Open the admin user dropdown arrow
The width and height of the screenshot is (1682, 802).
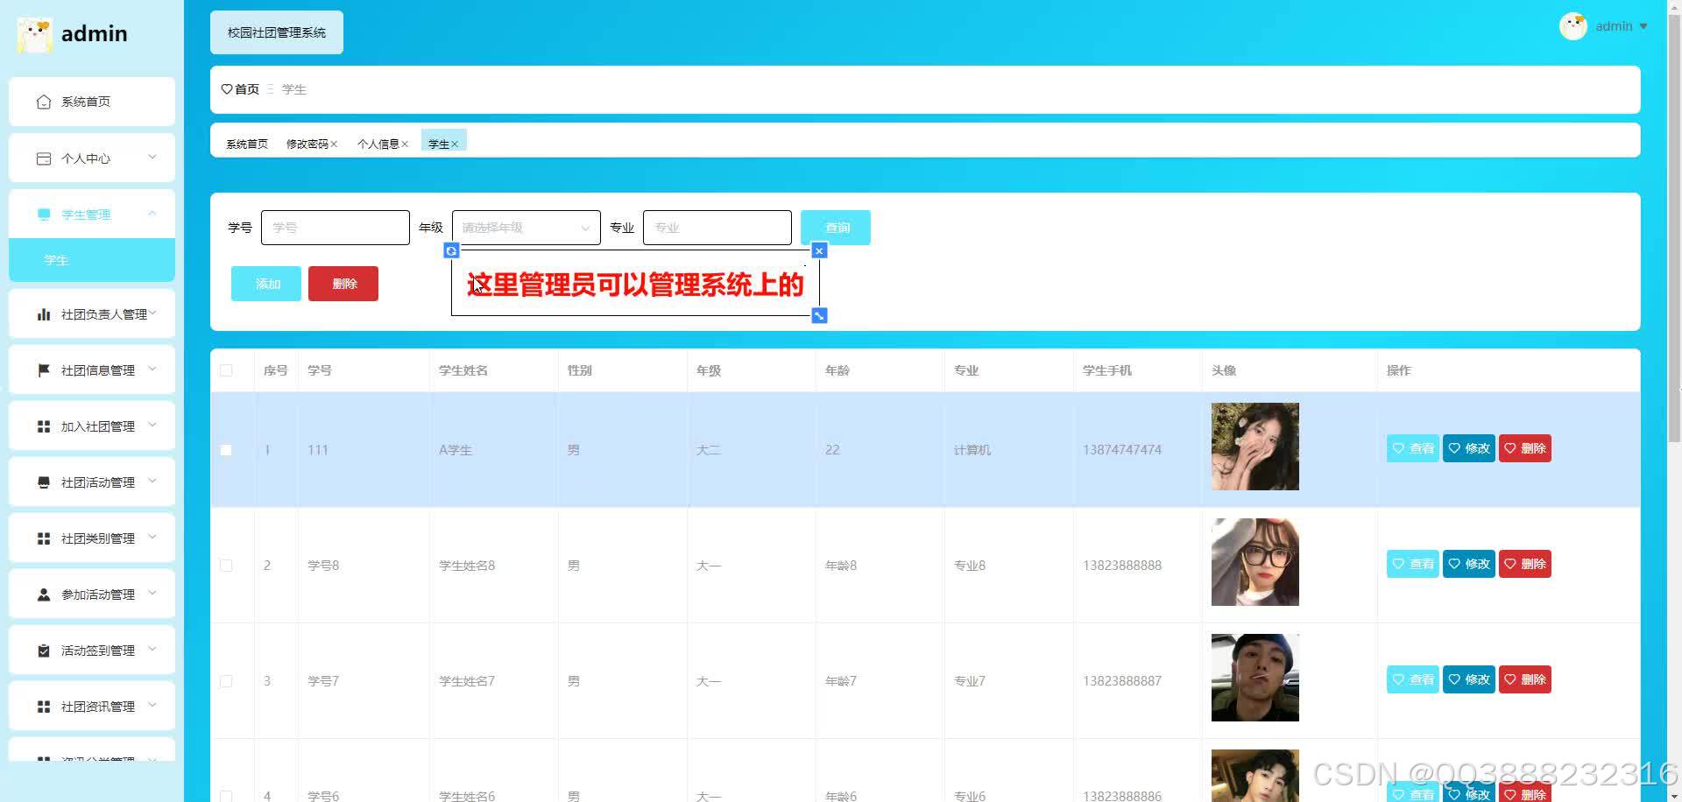pyautogui.click(x=1643, y=26)
